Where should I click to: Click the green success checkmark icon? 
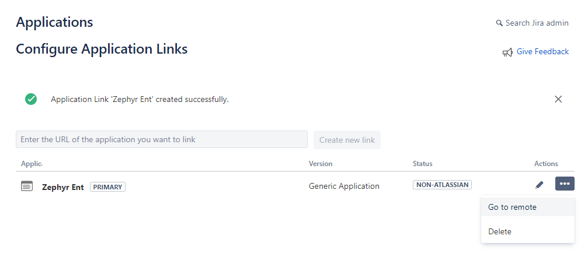click(31, 99)
